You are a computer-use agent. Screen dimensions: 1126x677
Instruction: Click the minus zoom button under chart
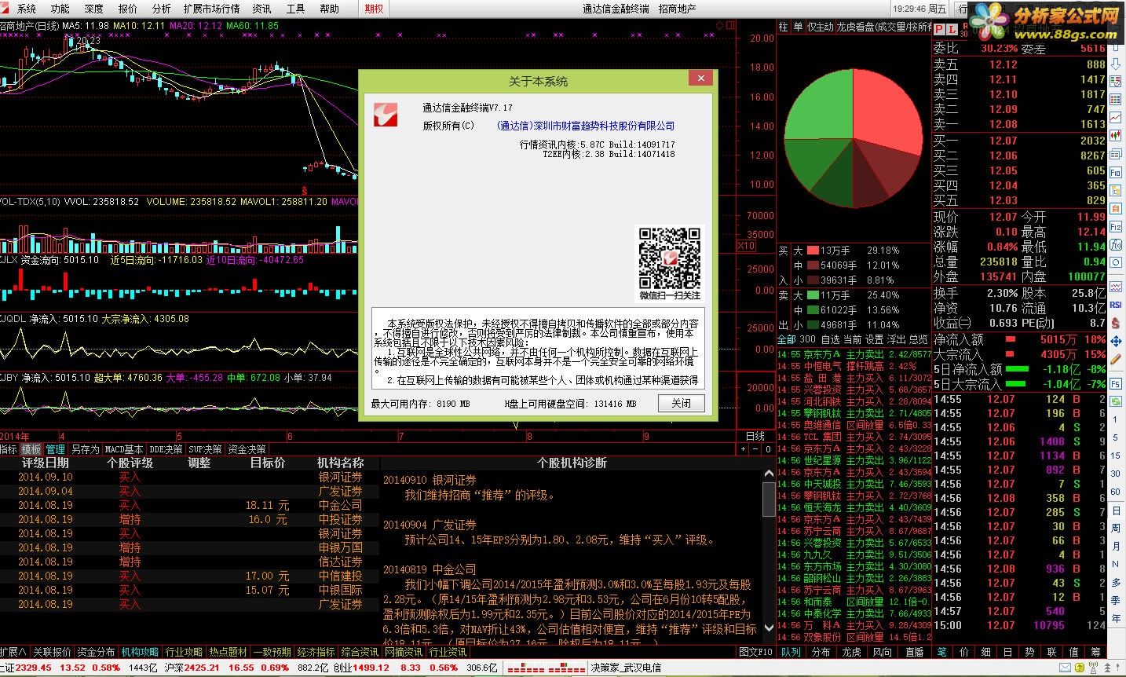(x=755, y=449)
